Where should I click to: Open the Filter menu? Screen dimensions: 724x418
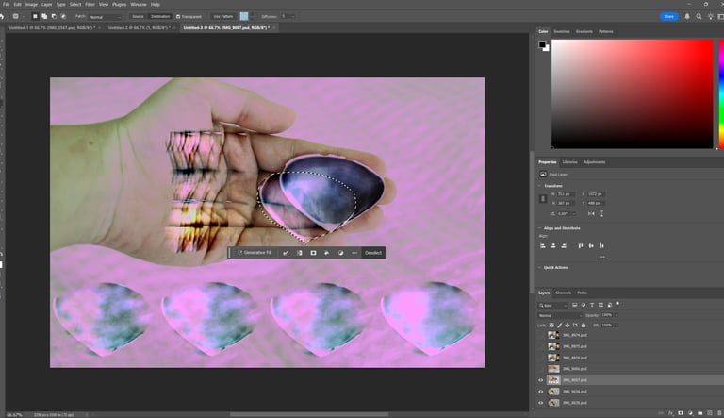(x=89, y=4)
